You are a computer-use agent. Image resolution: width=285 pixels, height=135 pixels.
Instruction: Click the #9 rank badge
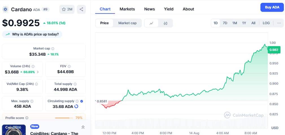click(45, 9)
